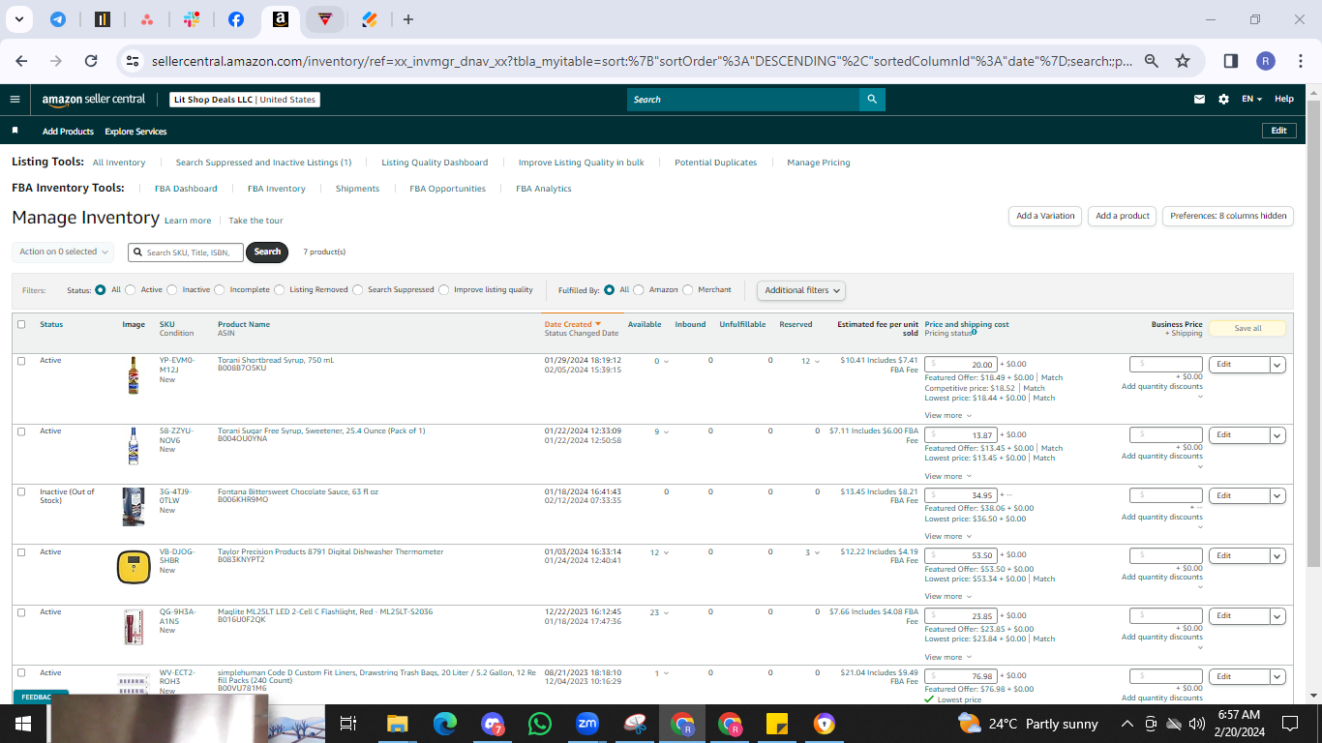Image resolution: width=1322 pixels, height=743 pixels.
Task: Click the site information icon in address bar
Action: (133, 61)
